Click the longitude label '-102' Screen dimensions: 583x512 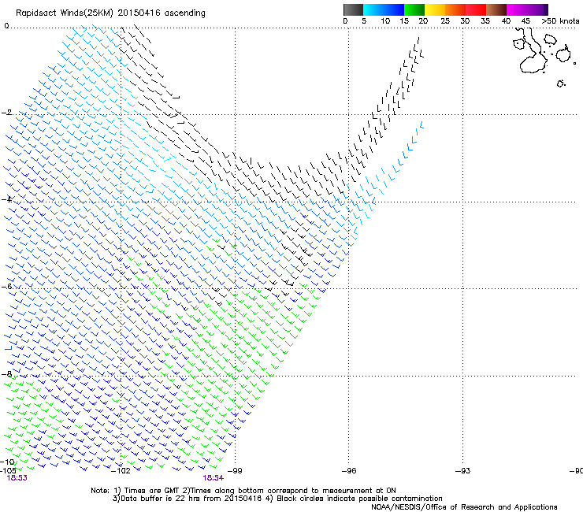pos(121,471)
